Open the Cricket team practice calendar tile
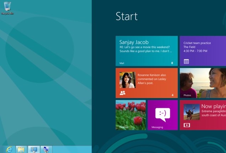The image size is (226, 153). (x=203, y=51)
